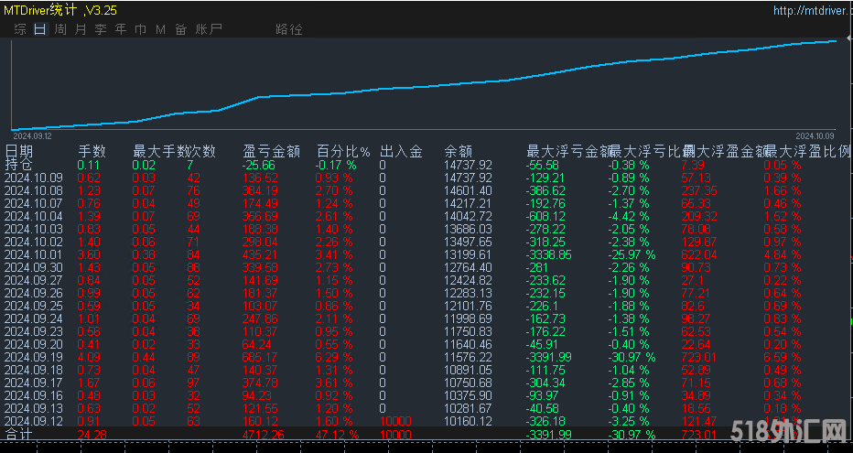Select the 2024.09.26 date row
This screenshot has height=453, width=853.
pyautogui.click(x=34, y=293)
